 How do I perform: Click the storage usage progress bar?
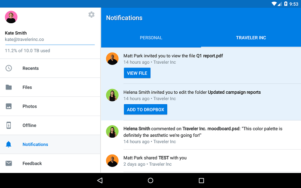pos(50,44)
